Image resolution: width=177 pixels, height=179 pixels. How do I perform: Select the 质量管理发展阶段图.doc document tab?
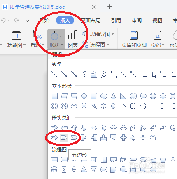click(37, 7)
